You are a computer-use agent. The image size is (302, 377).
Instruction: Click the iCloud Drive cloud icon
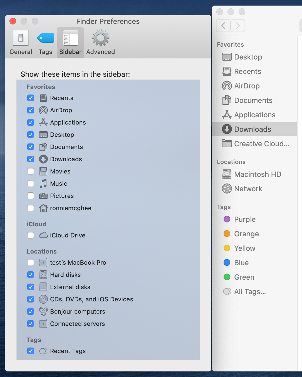click(43, 235)
